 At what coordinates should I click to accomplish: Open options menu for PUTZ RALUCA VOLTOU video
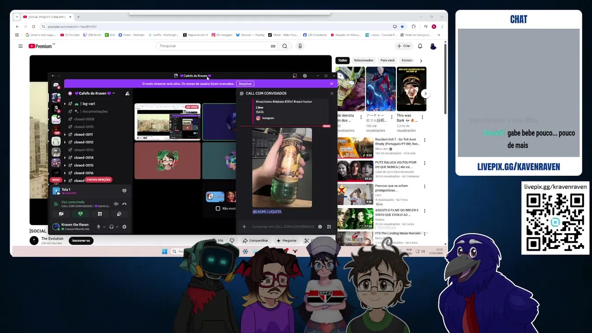[x=425, y=164]
